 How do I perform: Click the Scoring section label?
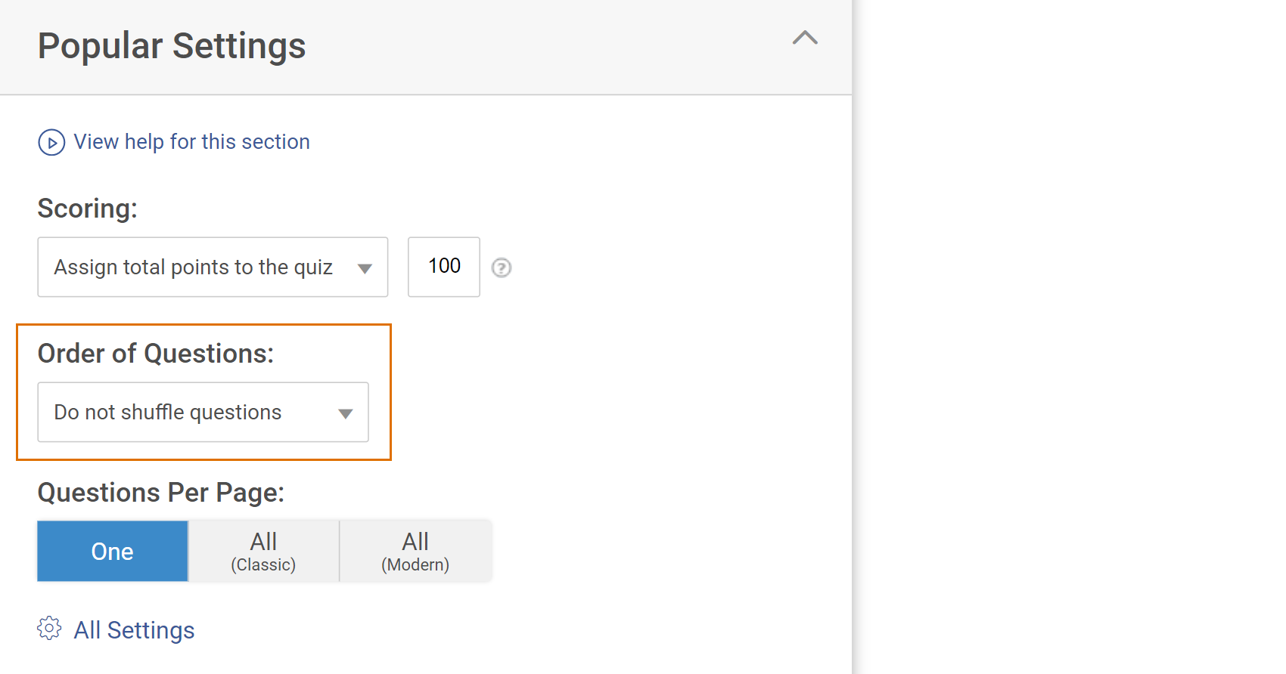88,209
